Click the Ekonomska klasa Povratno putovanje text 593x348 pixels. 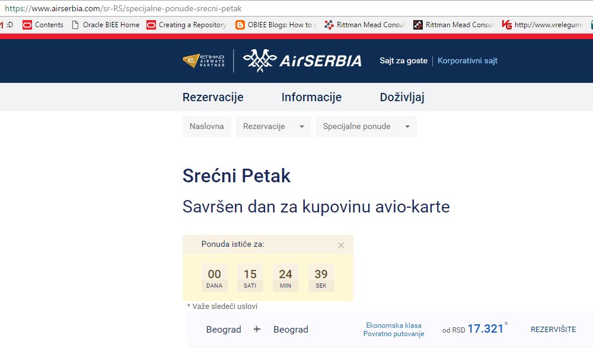coord(394,330)
